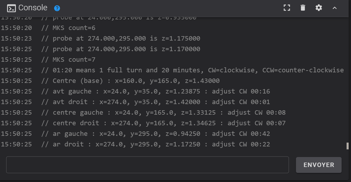The width and height of the screenshot is (351, 182).
Task: Clear the console with the trash icon
Action: 303,8
